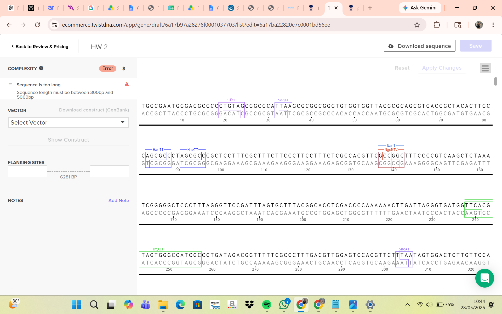Collapse the 'Sequence is too long' item
This screenshot has height=314, width=502.
coord(10,84)
